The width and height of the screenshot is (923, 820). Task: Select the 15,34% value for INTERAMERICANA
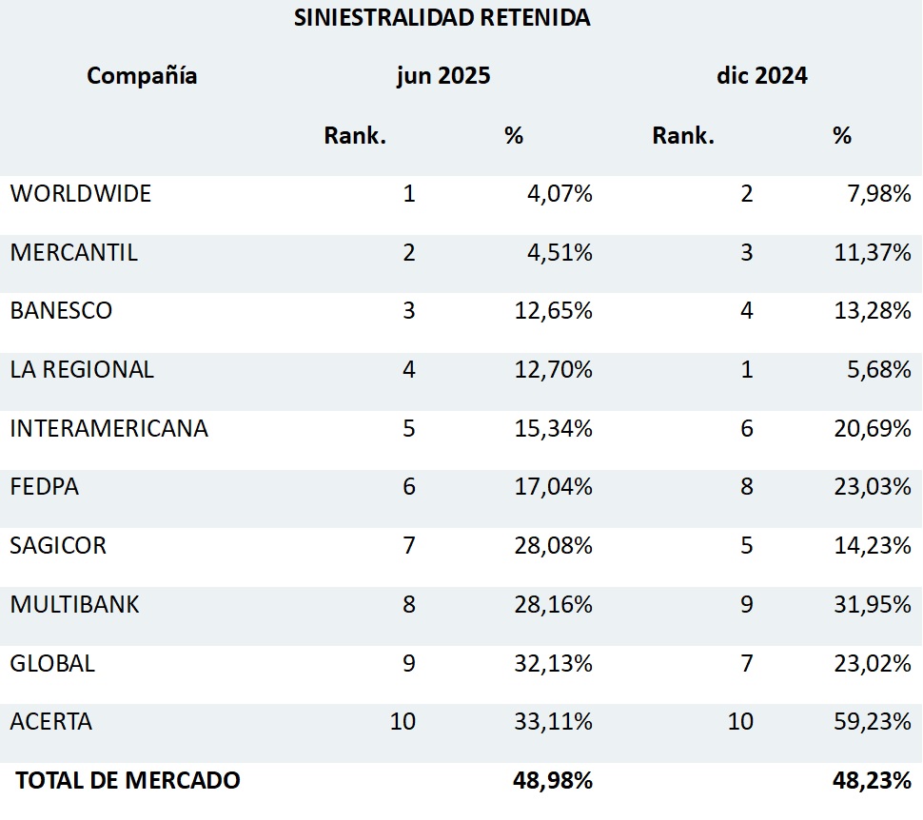click(553, 429)
